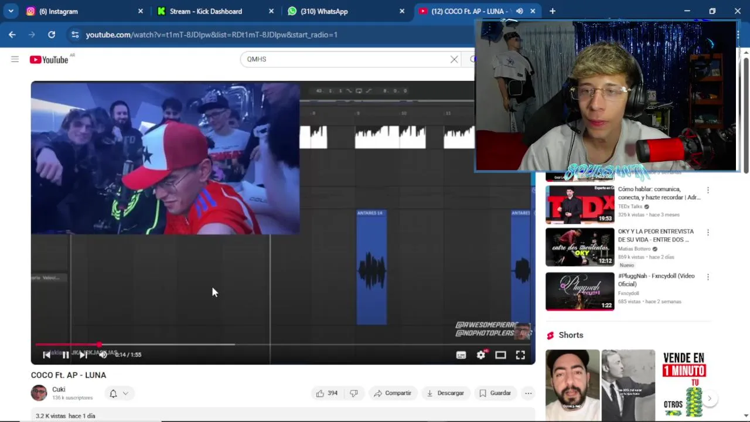Image resolution: width=750 pixels, height=422 pixels.
Task: View site information icon in address bar
Action: click(x=75, y=35)
